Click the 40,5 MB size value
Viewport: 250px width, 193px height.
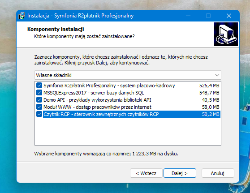point(211,100)
